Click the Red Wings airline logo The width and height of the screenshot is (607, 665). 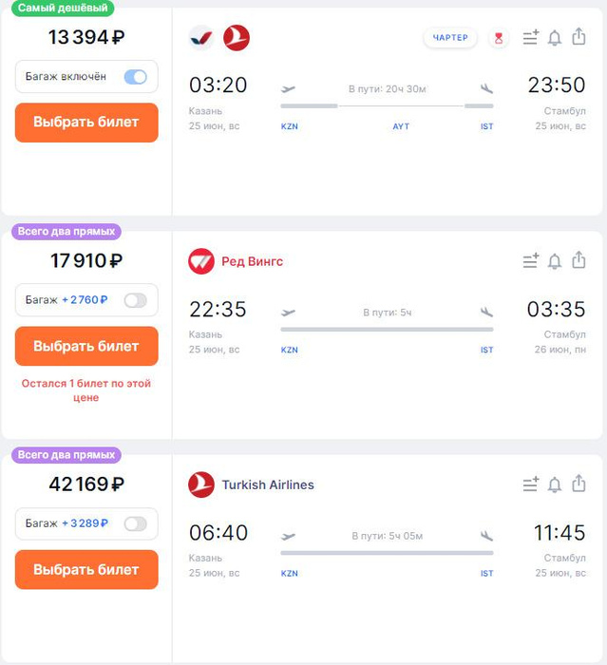click(x=201, y=261)
